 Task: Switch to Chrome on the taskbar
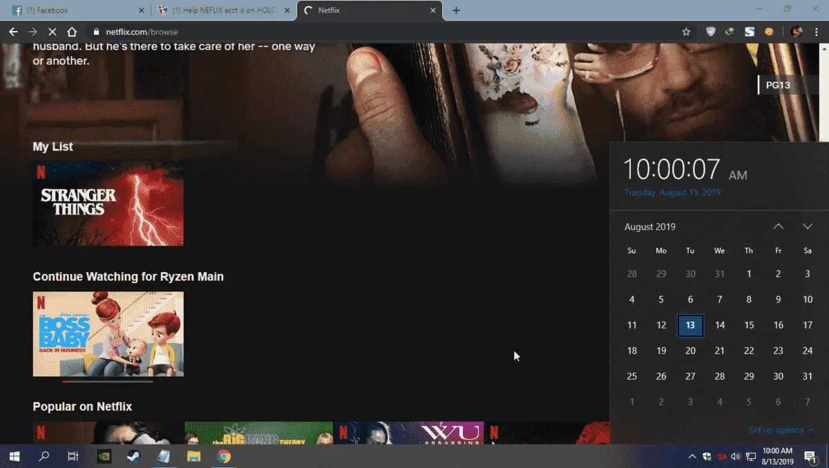coord(224,456)
